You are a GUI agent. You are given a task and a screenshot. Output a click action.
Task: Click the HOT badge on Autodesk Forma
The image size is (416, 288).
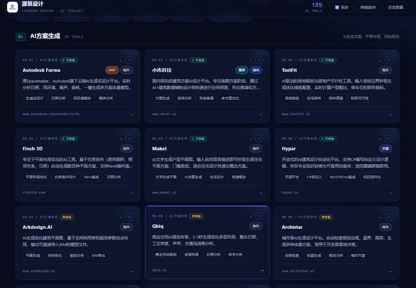(x=112, y=70)
